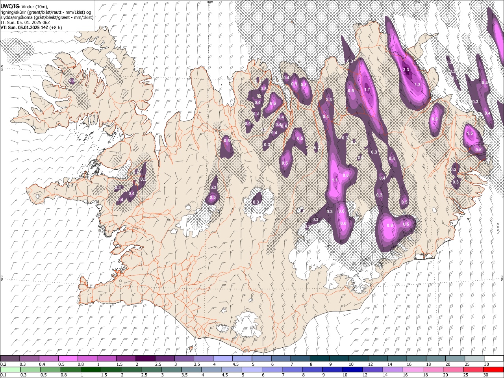Click the snowfall legend swatch labeled 0.3
Viewport: 504px width, 378px height.
30,359
